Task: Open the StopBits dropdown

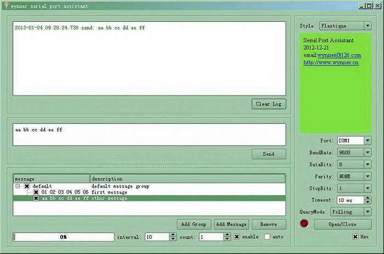Action: pos(354,188)
